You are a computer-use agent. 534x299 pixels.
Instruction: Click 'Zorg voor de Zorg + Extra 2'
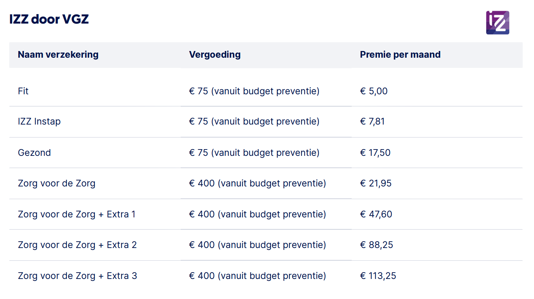click(x=77, y=245)
